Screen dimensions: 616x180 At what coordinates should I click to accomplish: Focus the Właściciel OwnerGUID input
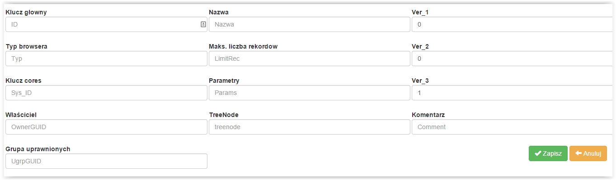pos(106,127)
